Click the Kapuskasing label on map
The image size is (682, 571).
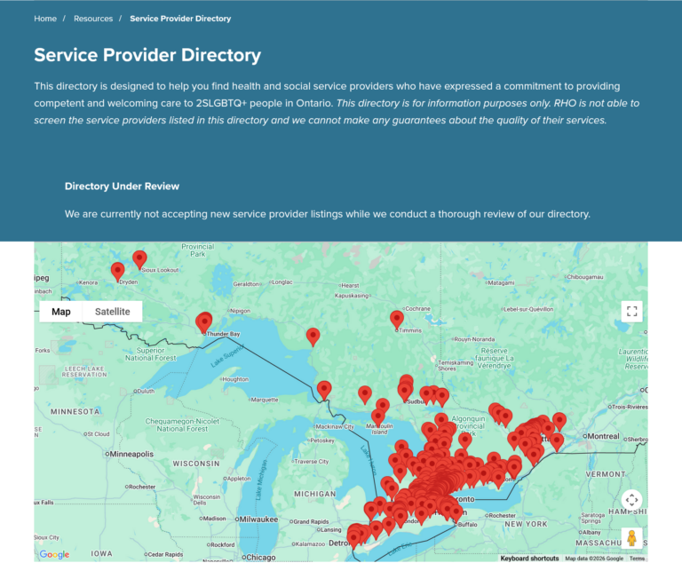tap(352, 296)
